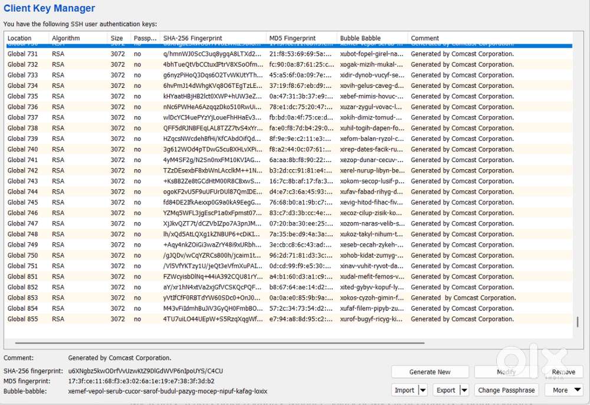The height and width of the screenshot is (405, 590).
Task: Sort by Bubble Babble column header
Action: pos(372,38)
